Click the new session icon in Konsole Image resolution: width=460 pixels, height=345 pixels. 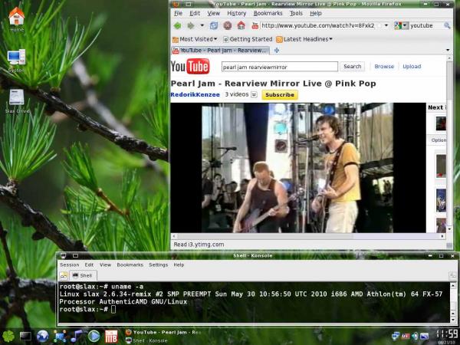pos(64,275)
